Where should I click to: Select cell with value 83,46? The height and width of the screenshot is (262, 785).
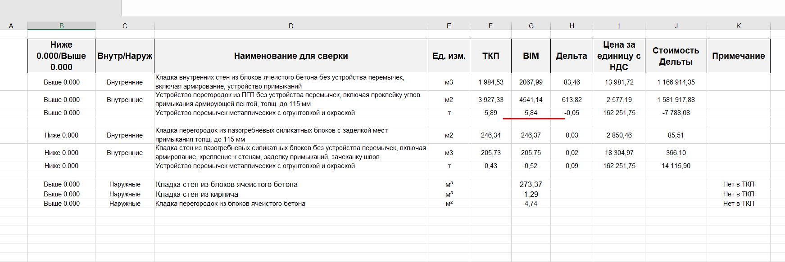(x=572, y=82)
